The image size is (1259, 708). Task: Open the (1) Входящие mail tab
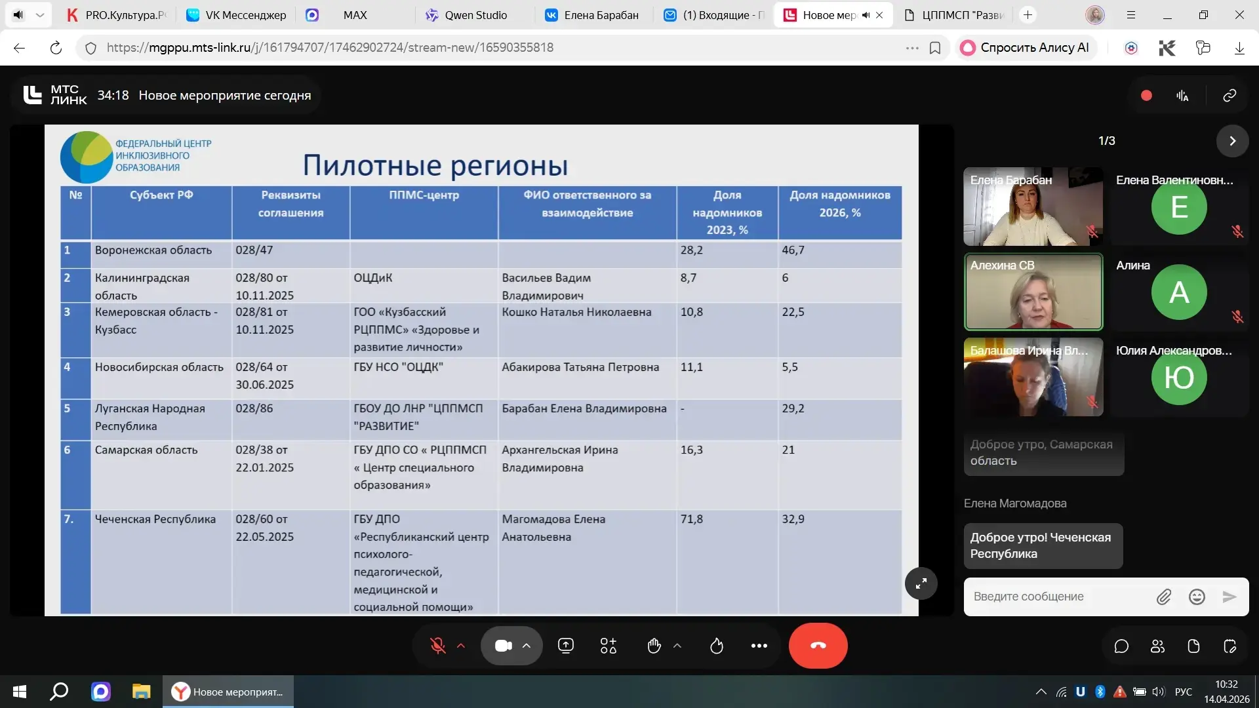click(x=713, y=15)
